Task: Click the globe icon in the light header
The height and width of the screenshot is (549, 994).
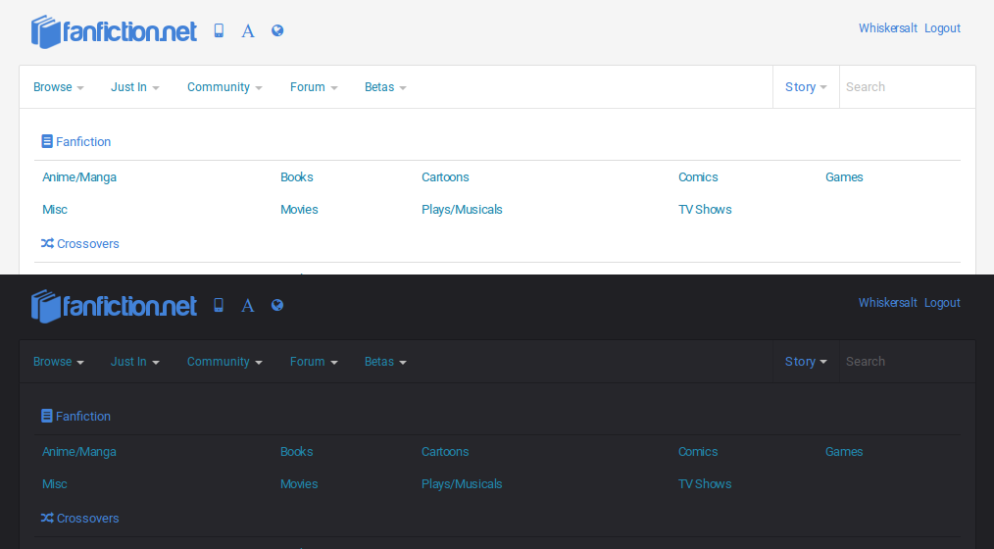Action: pyautogui.click(x=277, y=30)
